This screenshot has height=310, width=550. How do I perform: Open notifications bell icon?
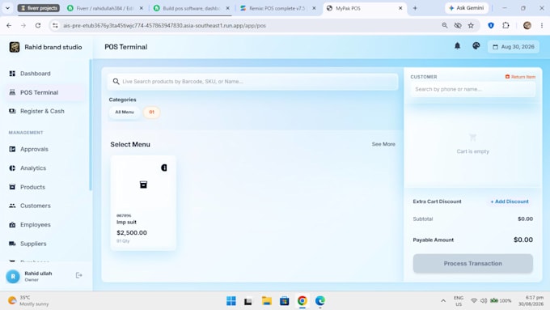tap(458, 46)
